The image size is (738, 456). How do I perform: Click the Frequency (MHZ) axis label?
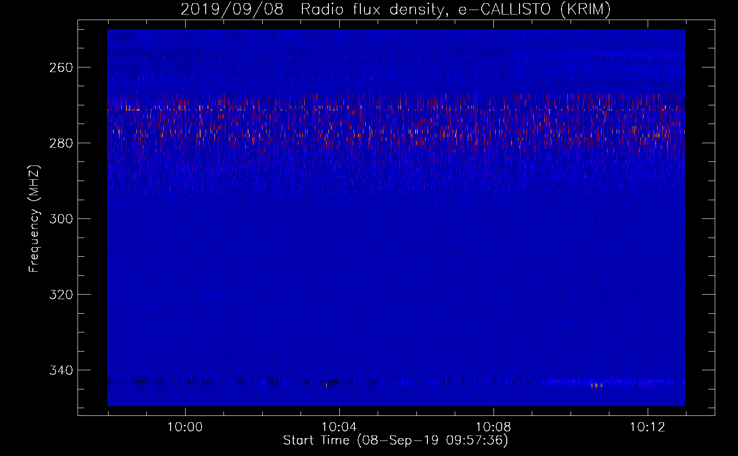(34, 218)
